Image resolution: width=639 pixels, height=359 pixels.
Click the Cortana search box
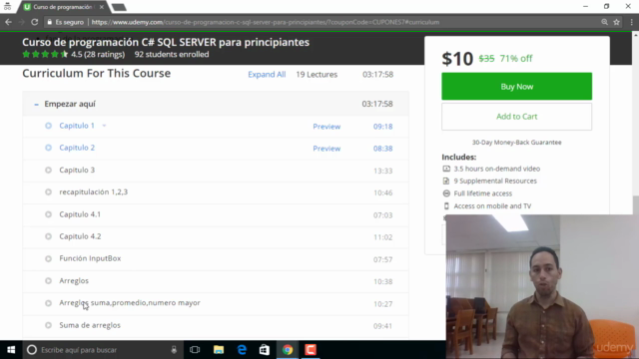tap(102, 350)
